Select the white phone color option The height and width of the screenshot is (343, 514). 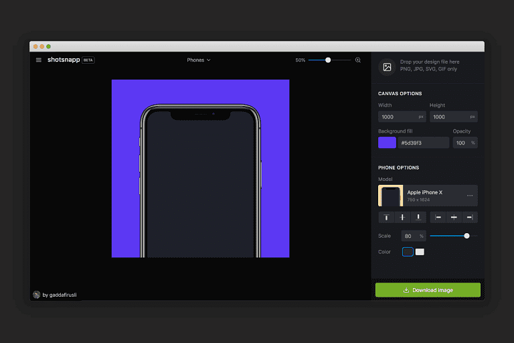[420, 252]
